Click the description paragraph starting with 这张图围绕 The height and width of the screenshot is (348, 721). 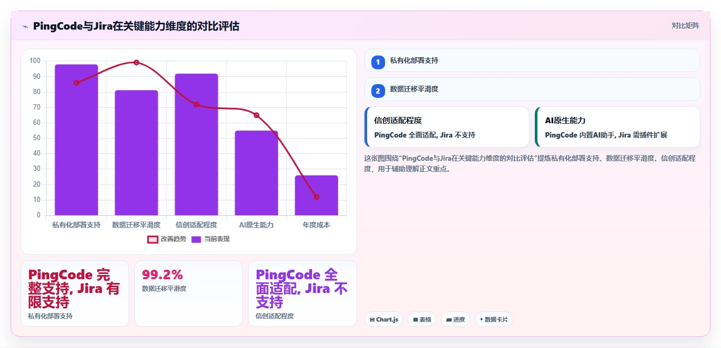531,164
